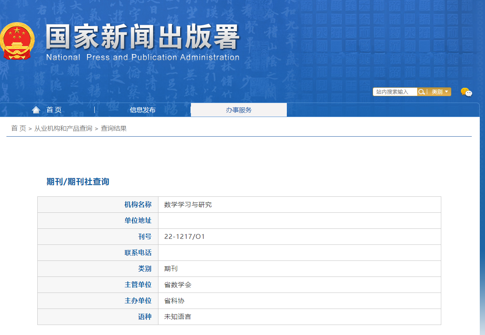The width and height of the screenshot is (485, 335).
Task: Open 从业机构和产品查询 breadcrumb link
Action: point(63,129)
